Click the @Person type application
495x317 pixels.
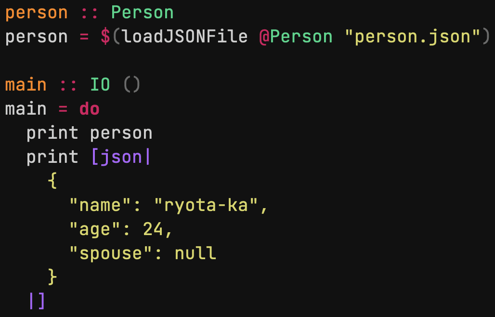296,37
